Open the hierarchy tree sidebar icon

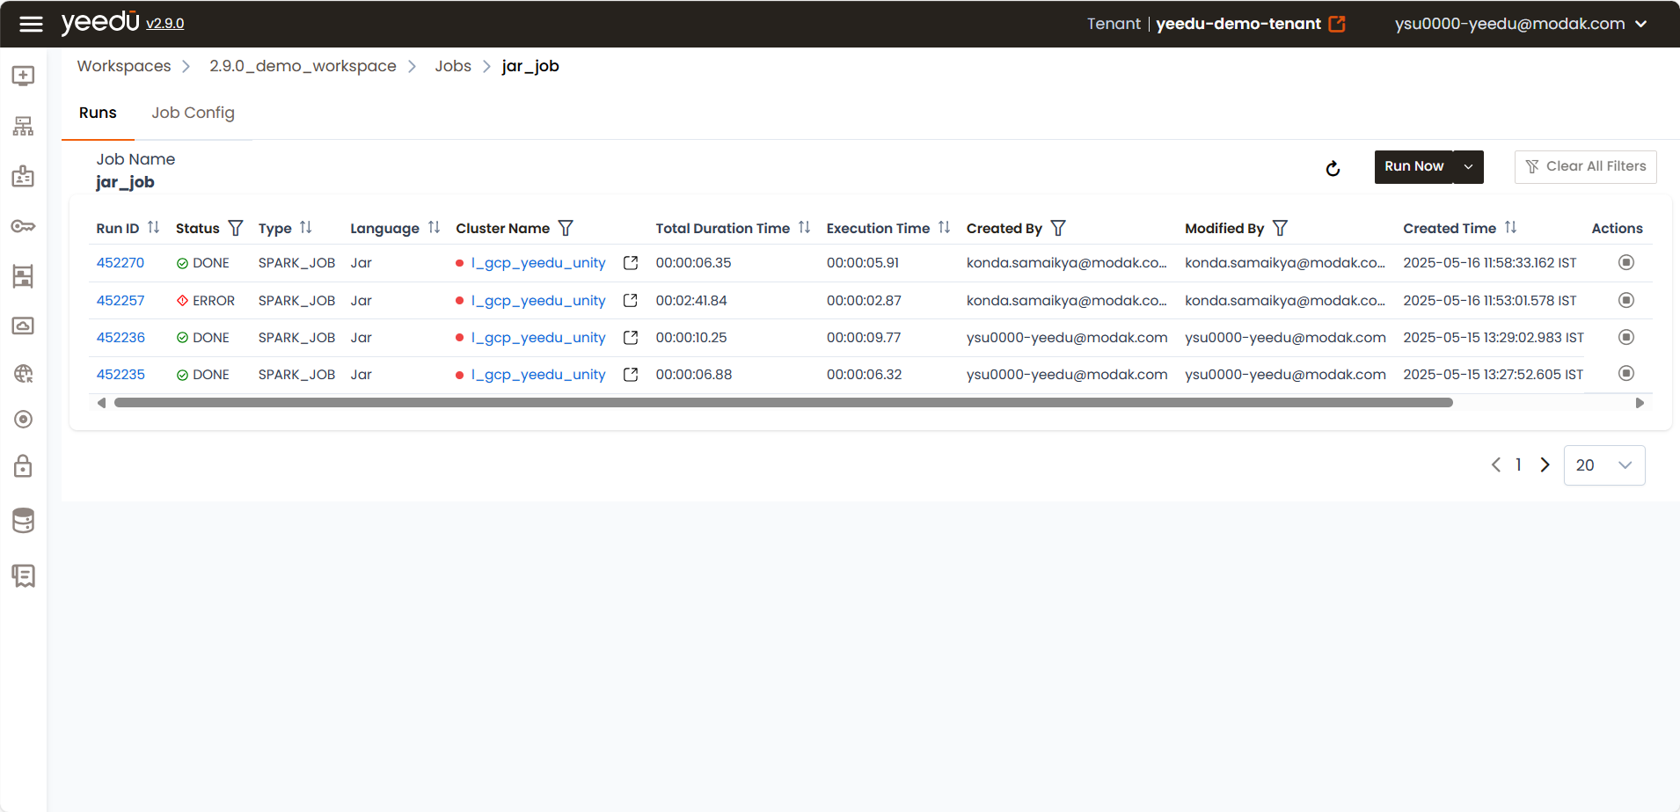(x=24, y=126)
